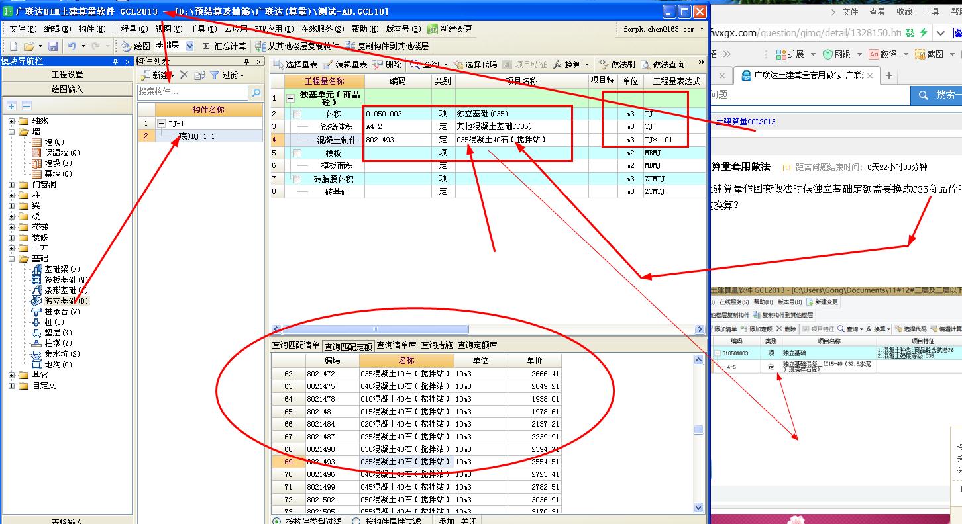Screen dimensions: 962x524
Task: Select row C30混凝土40石 (搅拌站)
Action: [x=416, y=449]
